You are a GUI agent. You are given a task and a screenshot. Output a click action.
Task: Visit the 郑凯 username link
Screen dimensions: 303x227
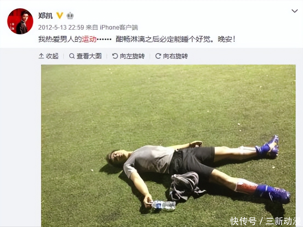45,15
